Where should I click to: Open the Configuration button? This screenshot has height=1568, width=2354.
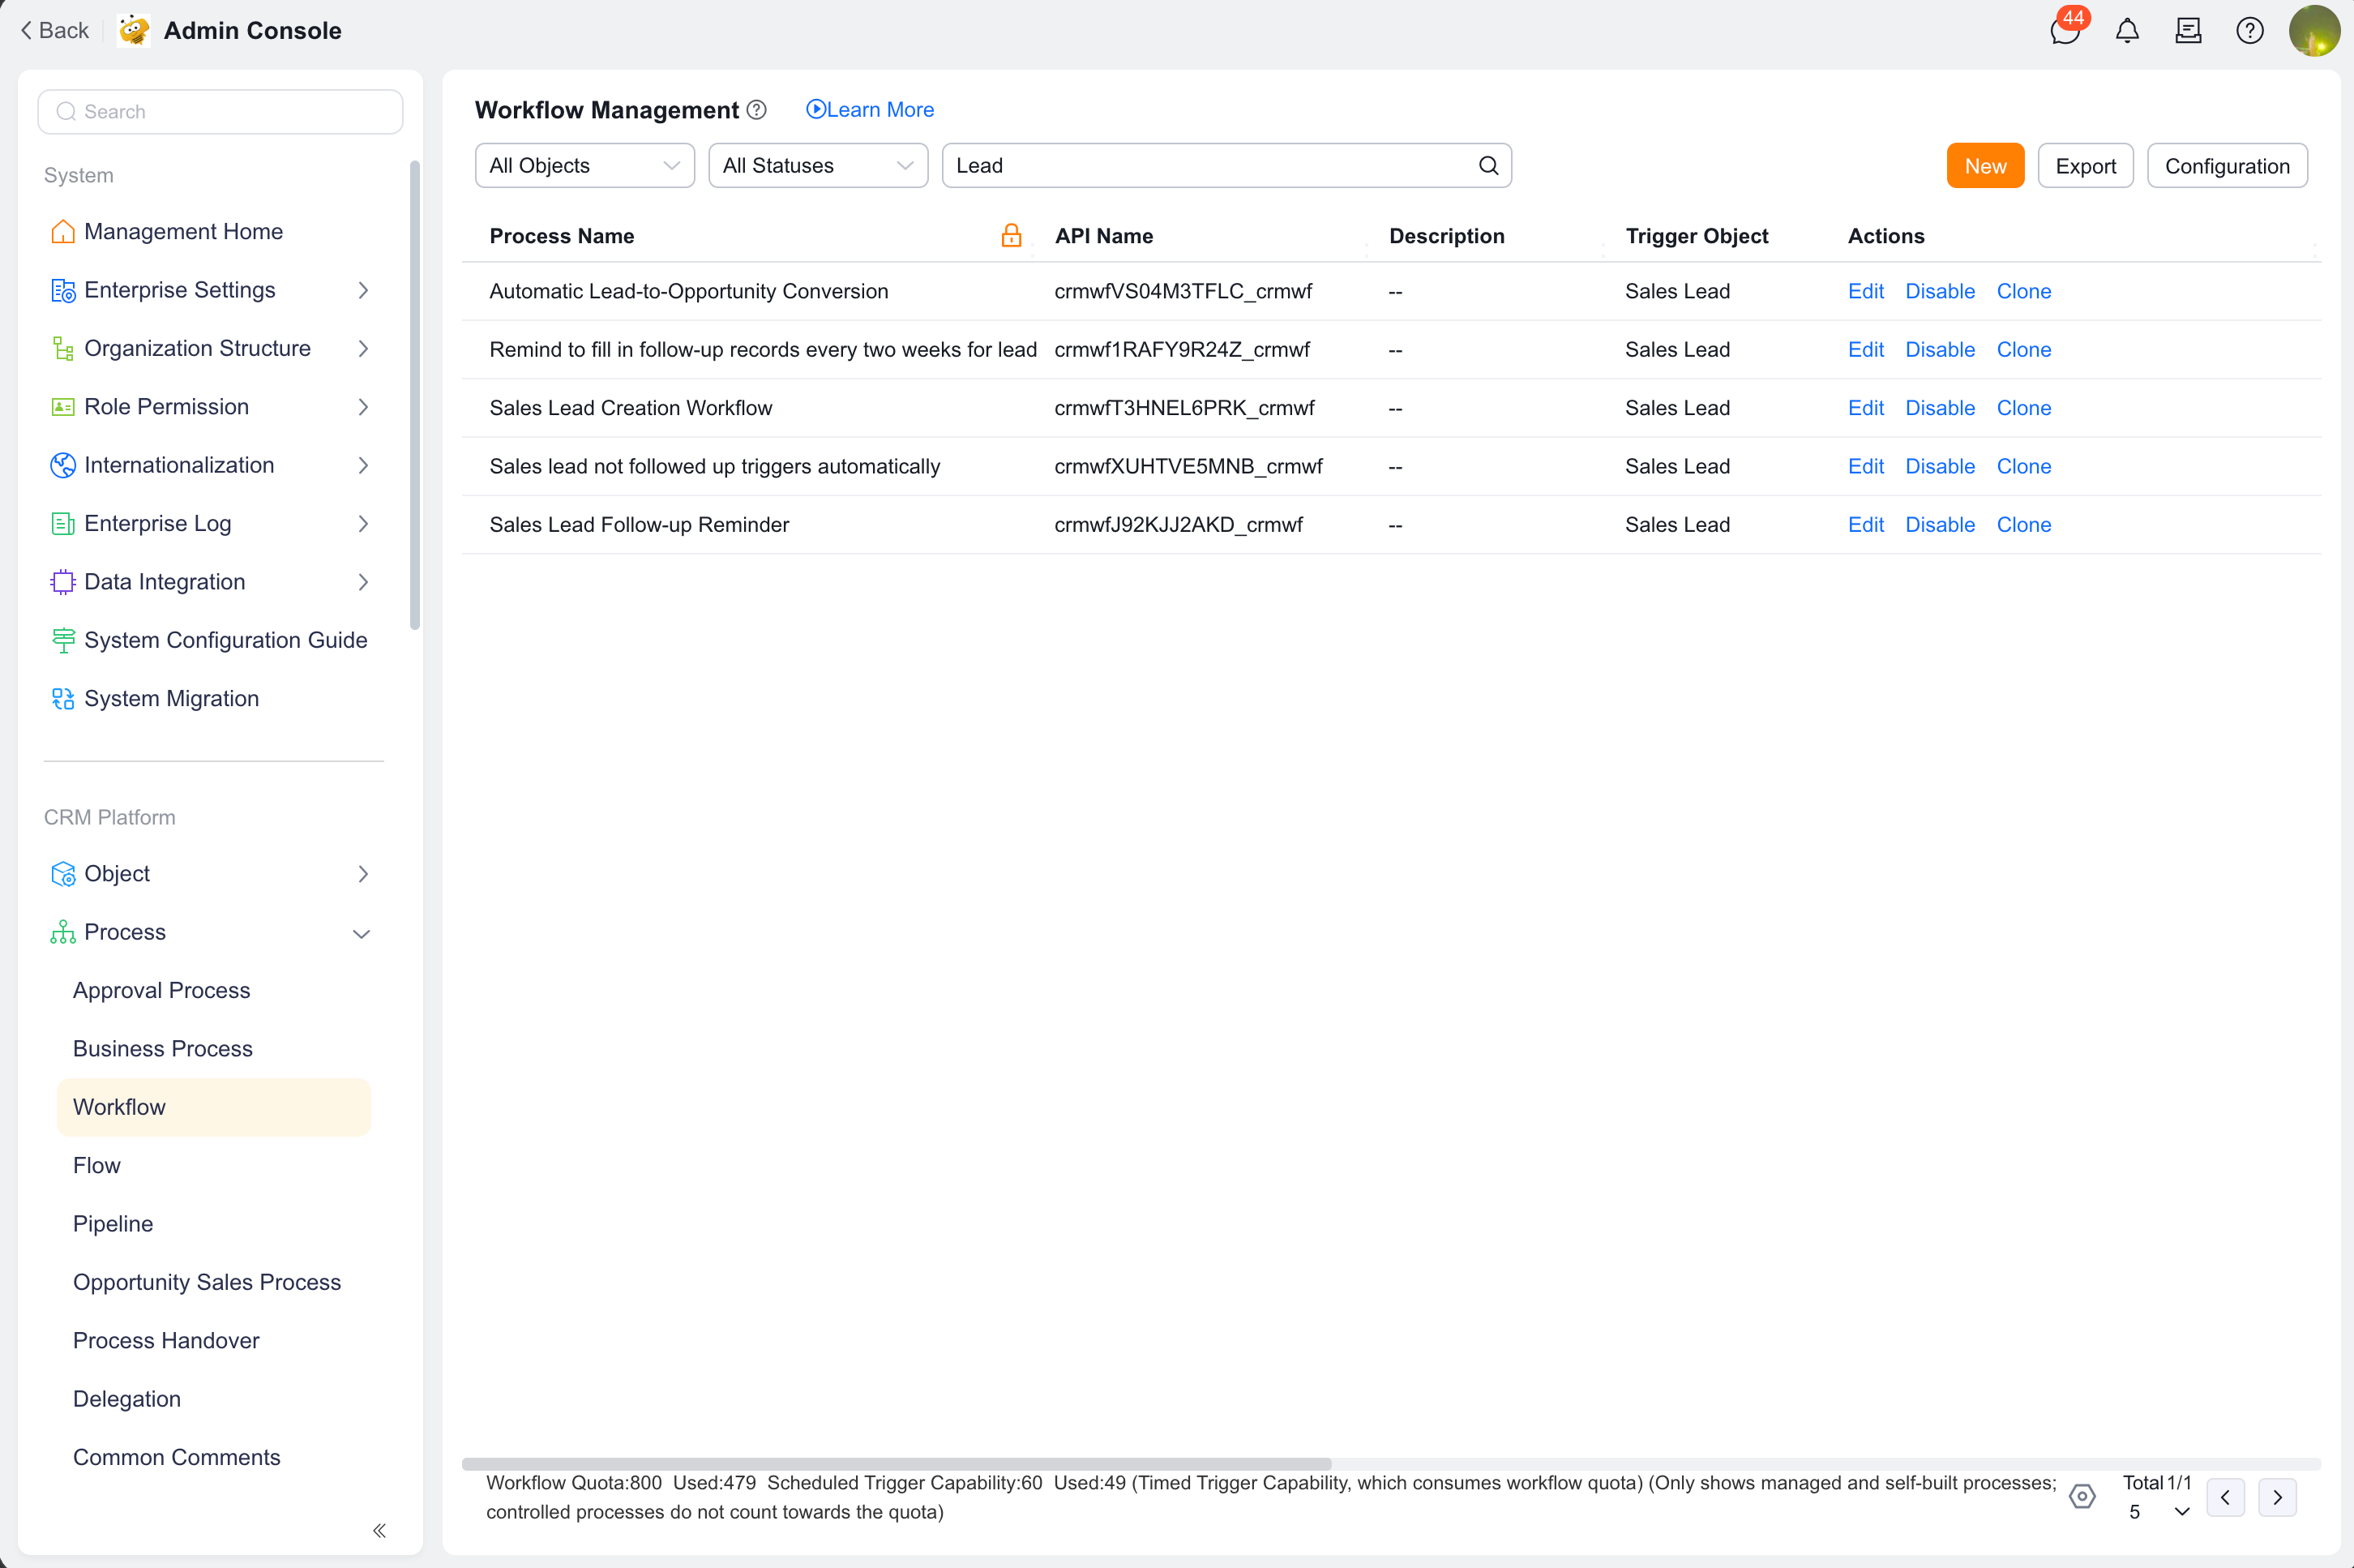[2227, 165]
